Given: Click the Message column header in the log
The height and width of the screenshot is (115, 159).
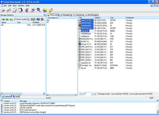Looking at the screenshot, I should (x=57, y=101).
